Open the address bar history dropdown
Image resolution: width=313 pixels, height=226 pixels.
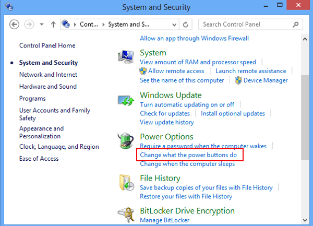[174, 25]
